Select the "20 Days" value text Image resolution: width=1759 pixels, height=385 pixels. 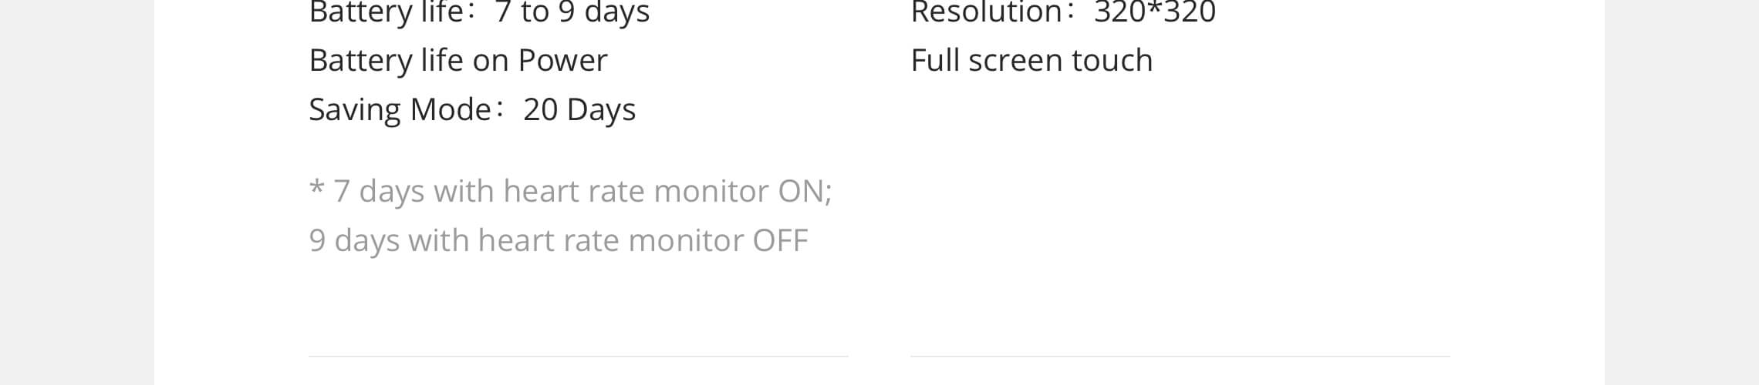[x=579, y=110]
